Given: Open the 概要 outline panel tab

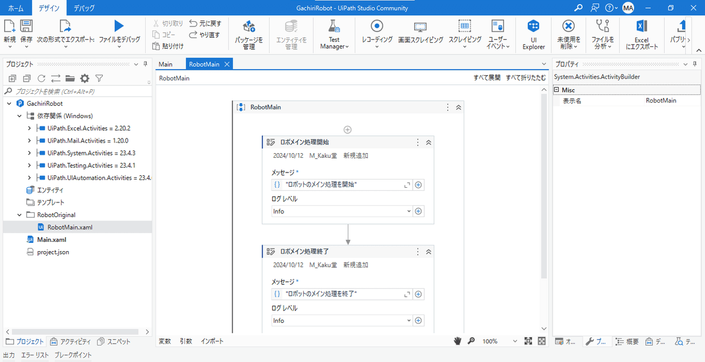Looking at the screenshot, I should (627, 341).
